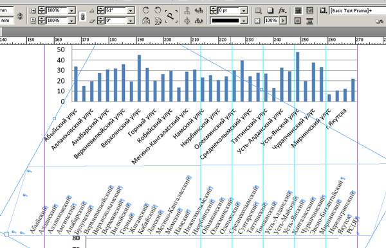Click the Rotate 90° Counter-clockwise icon

tap(158, 10)
